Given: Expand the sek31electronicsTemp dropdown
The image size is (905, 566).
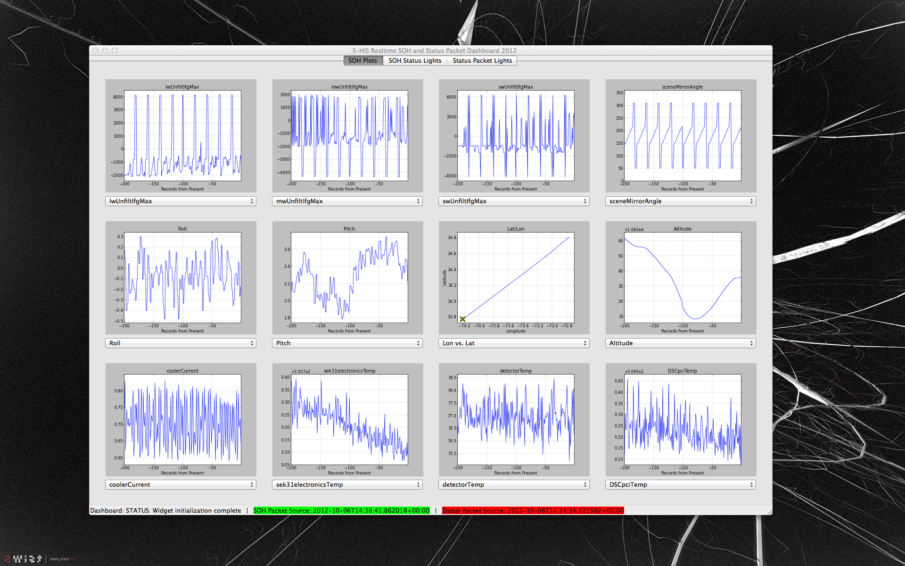Looking at the screenshot, I should tap(347, 484).
